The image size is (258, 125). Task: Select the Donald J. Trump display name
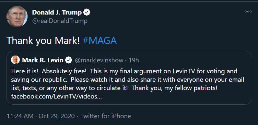click(x=57, y=13)
